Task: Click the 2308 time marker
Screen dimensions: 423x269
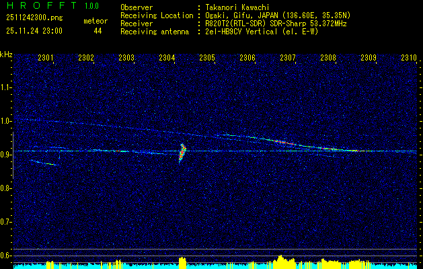Action: 328,57
